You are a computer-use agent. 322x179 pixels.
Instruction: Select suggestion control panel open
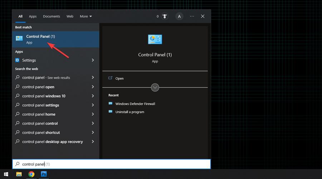38,87
